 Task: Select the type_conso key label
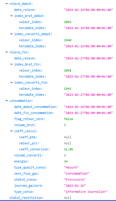tap(24, 192)
